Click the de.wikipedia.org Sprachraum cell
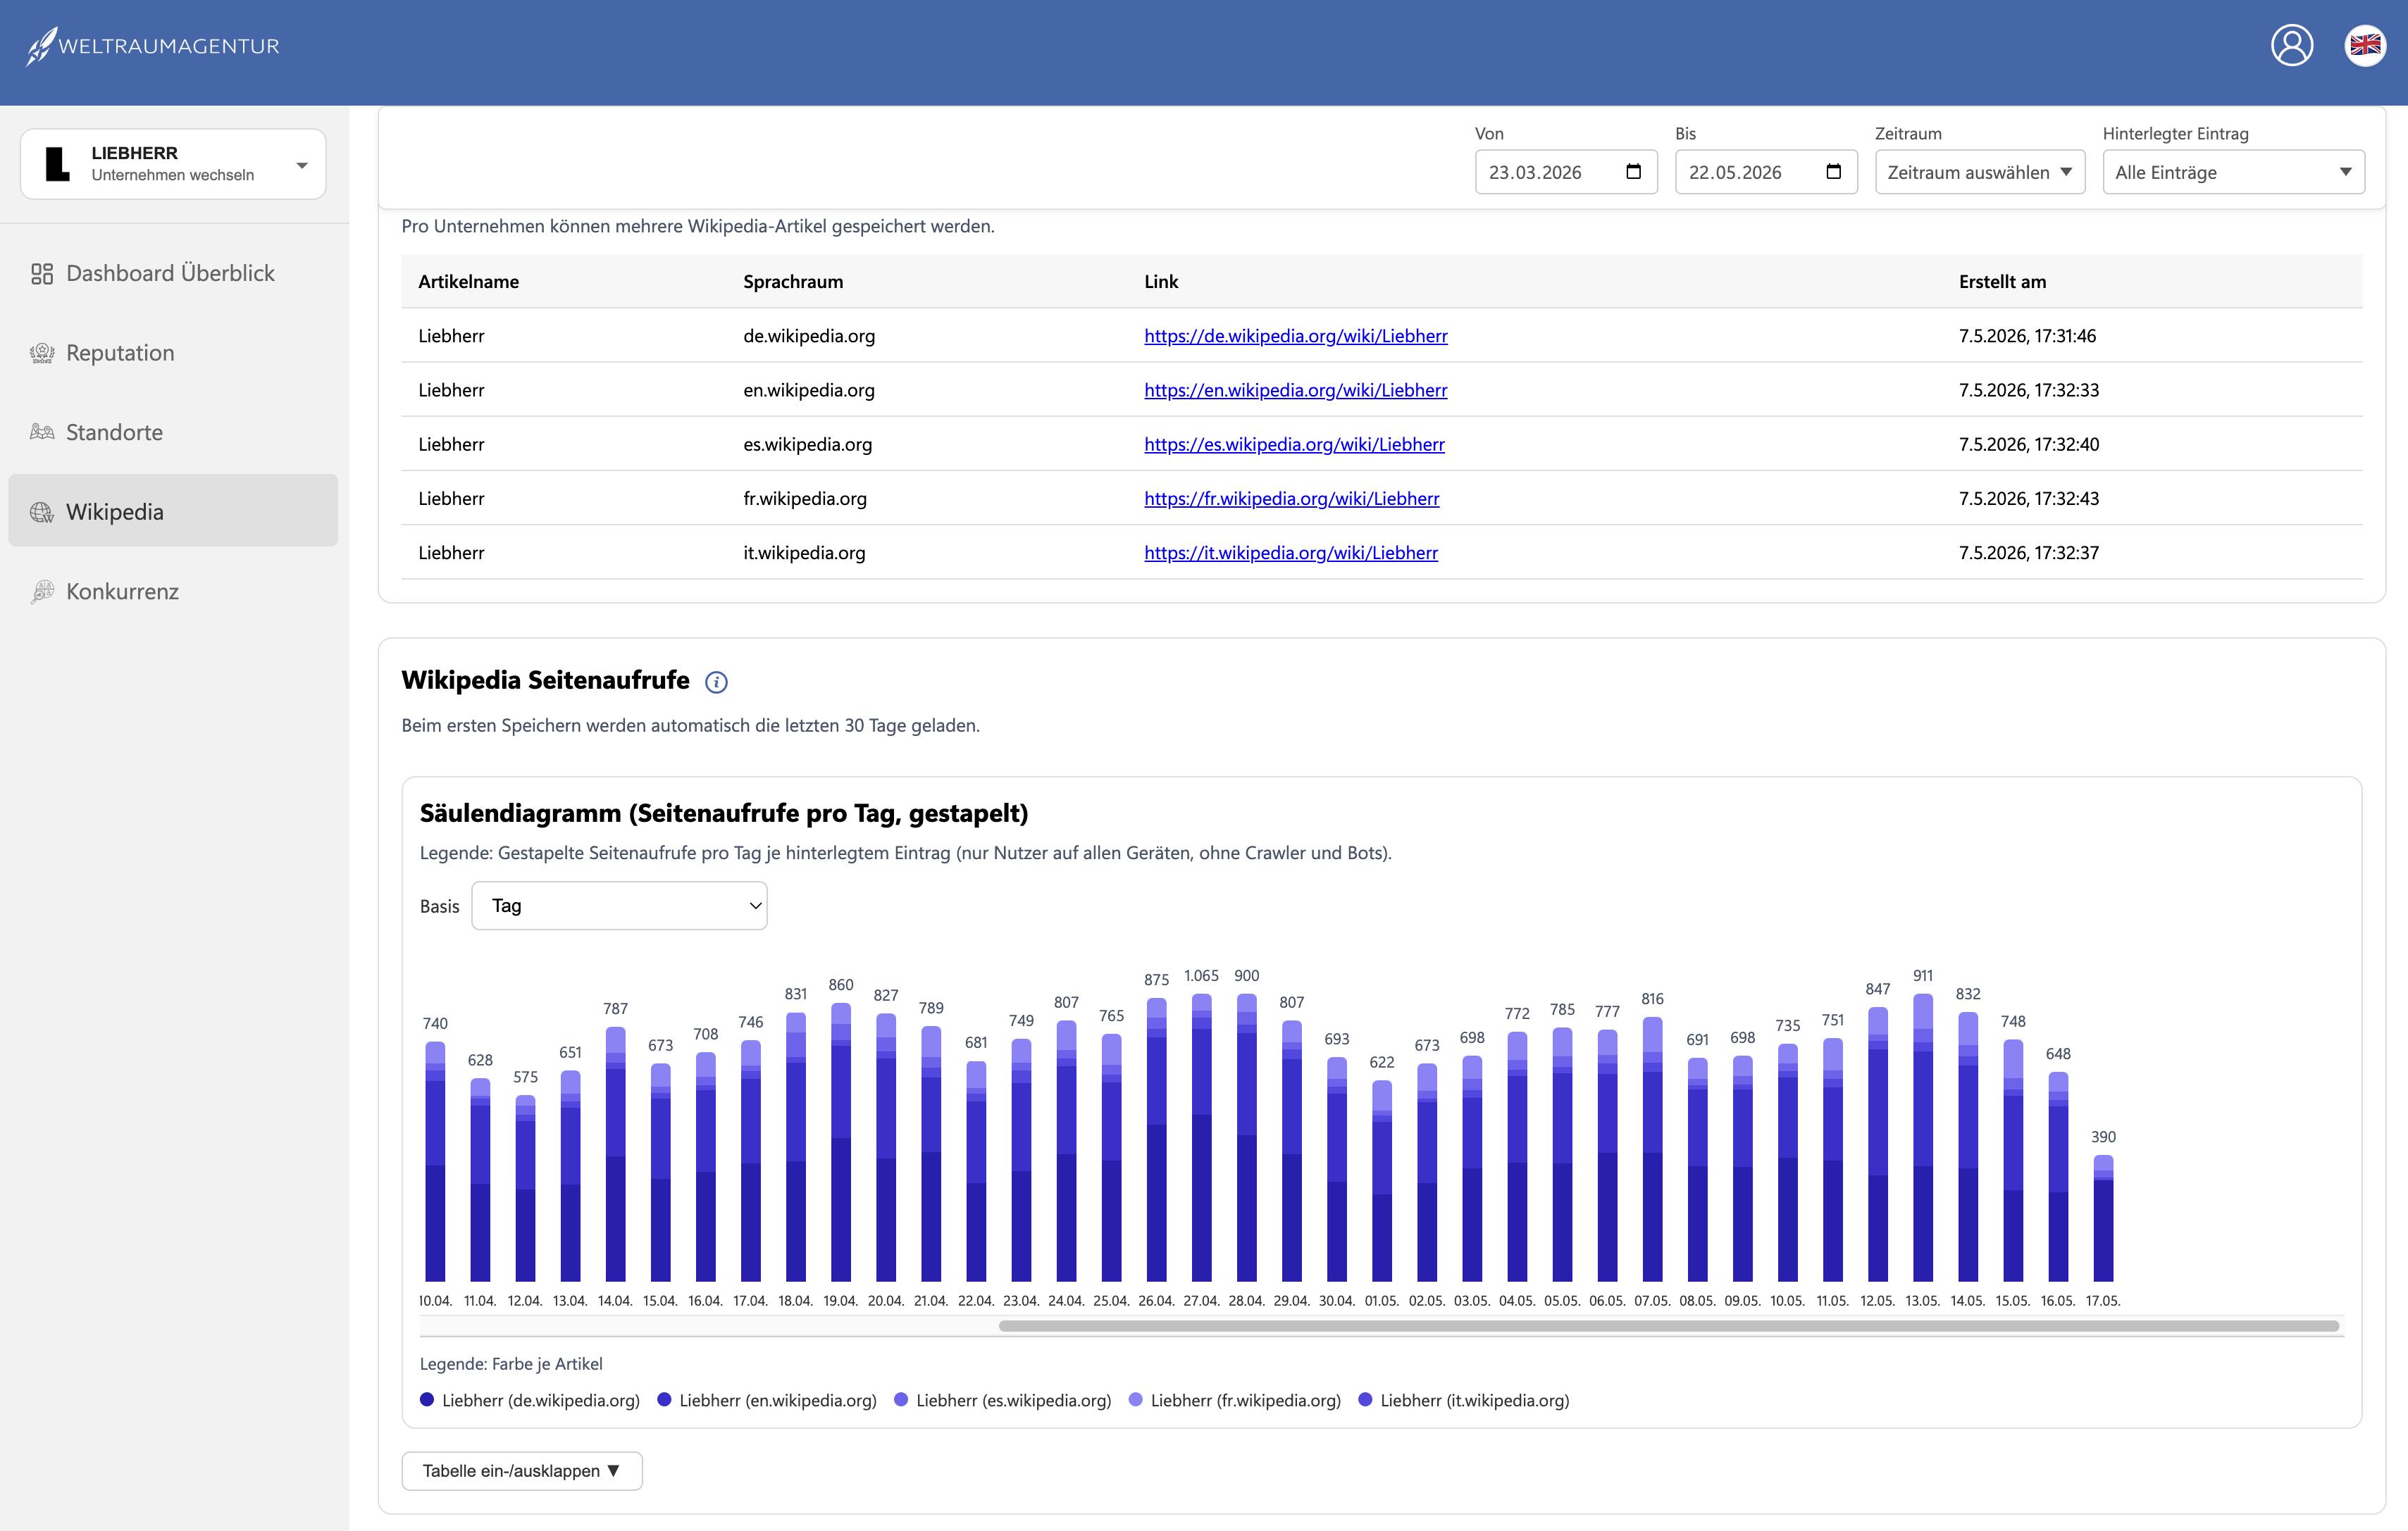Viewport: 2408px width, 1531px height. (809, 336)
